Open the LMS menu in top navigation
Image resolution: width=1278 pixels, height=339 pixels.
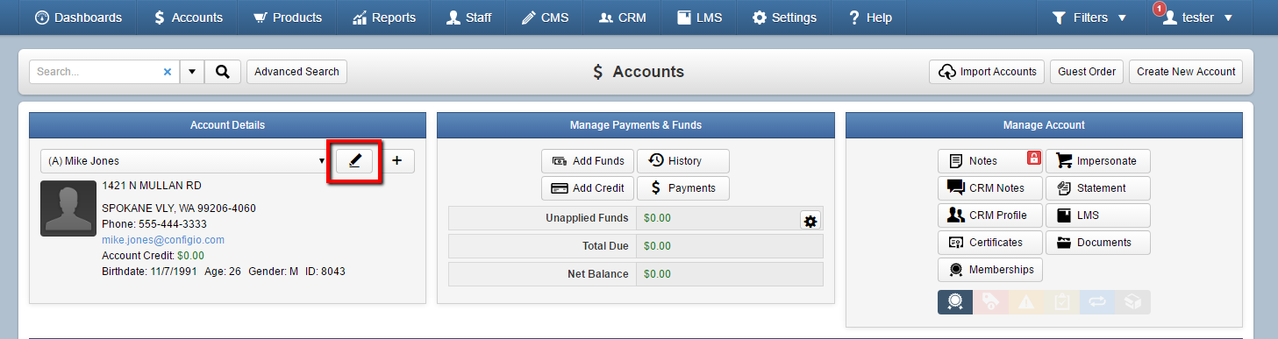click(x=699, y=18)
